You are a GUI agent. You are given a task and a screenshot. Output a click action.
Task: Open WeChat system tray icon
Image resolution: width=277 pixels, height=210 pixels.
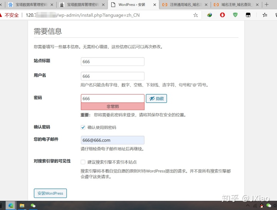pyautogui.click(x=269, y=205)
